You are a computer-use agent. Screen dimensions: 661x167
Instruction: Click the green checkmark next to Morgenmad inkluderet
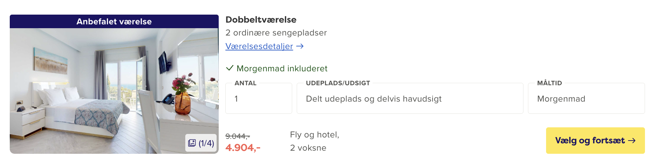coord(230,68)
